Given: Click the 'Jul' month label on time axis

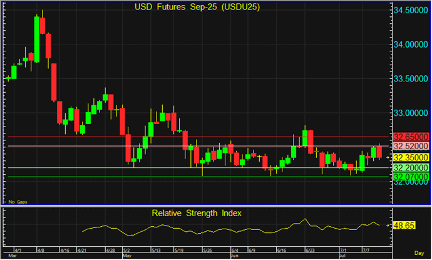Looking at the screenshot, I should (342, 256).
